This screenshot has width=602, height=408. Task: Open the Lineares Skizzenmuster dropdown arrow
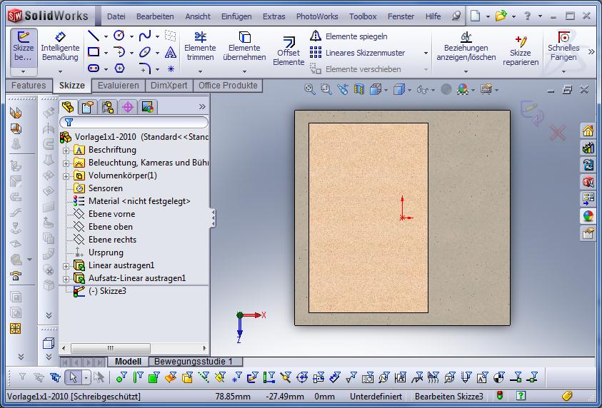coord(426,53)
